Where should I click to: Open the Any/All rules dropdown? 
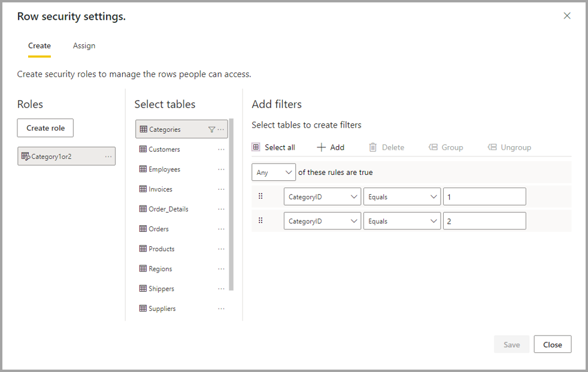(x=274, y=172)
